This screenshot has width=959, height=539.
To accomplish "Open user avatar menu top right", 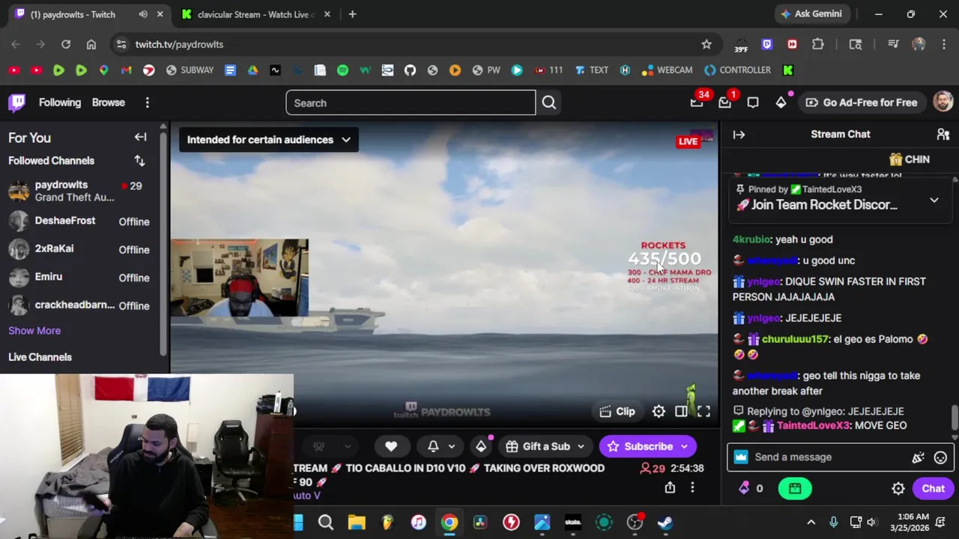I will [x=943, y=102].
